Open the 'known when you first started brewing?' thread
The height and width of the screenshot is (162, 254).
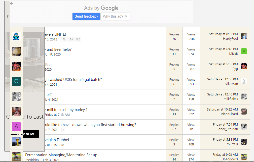(x=90, y=125)
